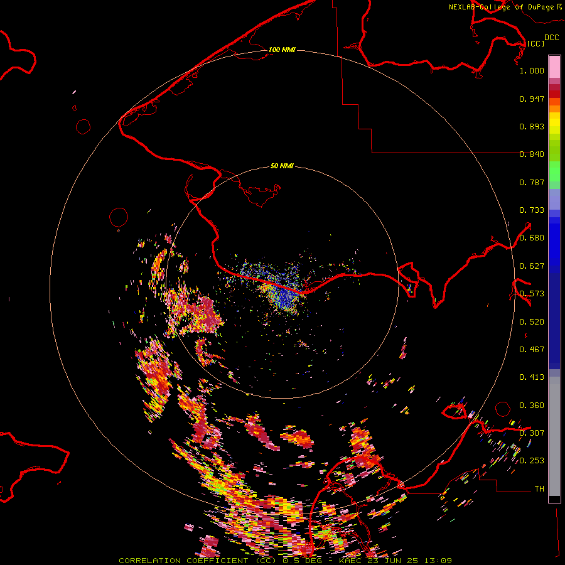Click the 0.680 legend value
This screenshot has width=565, height=565.
[532, 238]
